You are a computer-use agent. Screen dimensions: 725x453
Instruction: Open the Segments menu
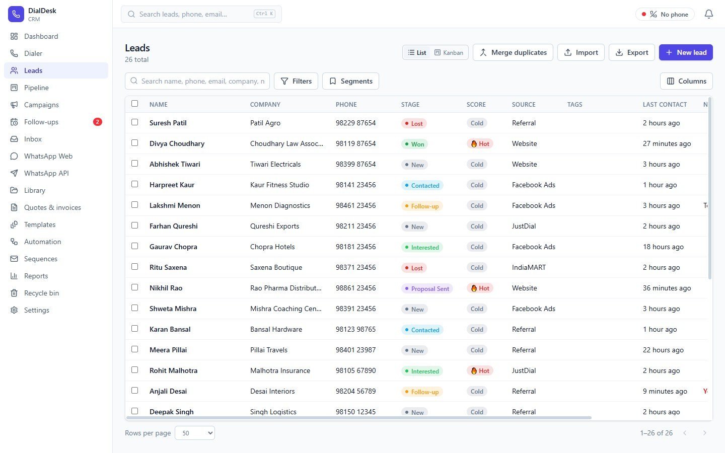[350, 81]
